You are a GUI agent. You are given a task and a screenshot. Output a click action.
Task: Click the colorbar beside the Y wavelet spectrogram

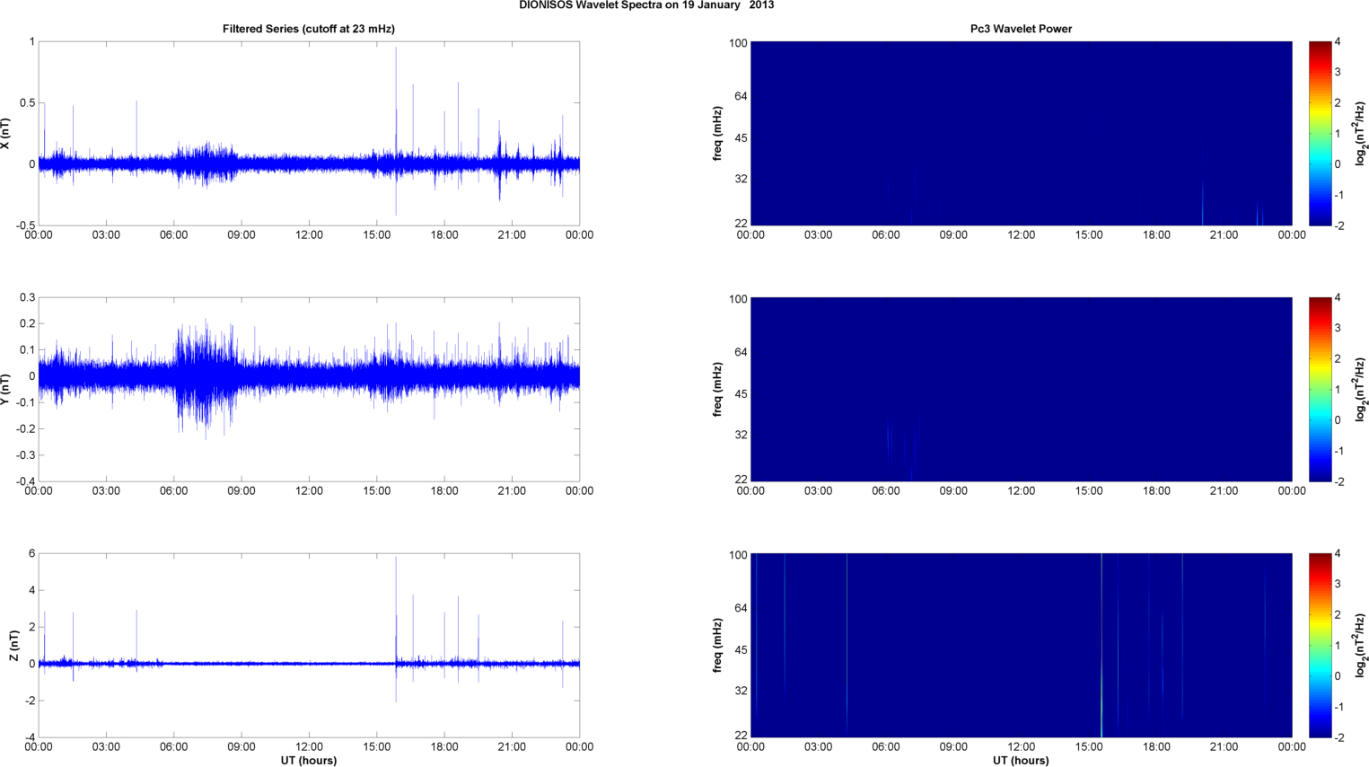pos(1320,390)
